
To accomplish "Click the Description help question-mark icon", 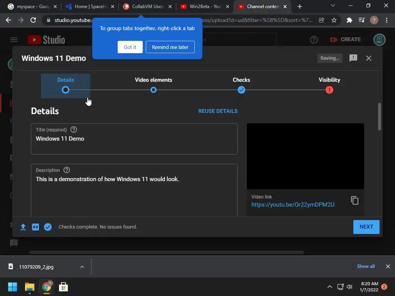I will pyautogui.click(x=67, y=170).
